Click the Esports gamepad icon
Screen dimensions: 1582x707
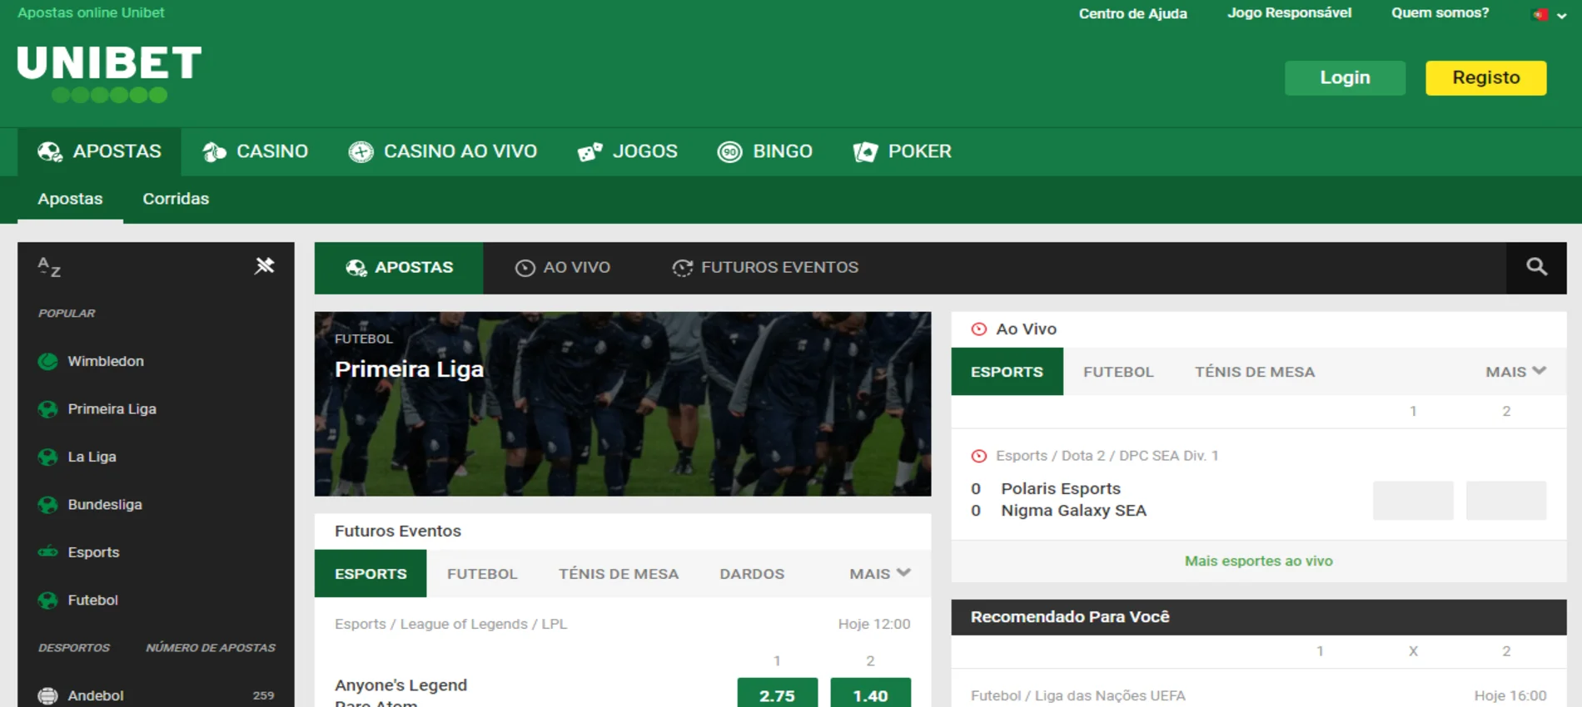pyautogui.click(x=48, y=551)
